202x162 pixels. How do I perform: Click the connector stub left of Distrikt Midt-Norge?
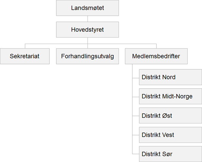(136, 97)
